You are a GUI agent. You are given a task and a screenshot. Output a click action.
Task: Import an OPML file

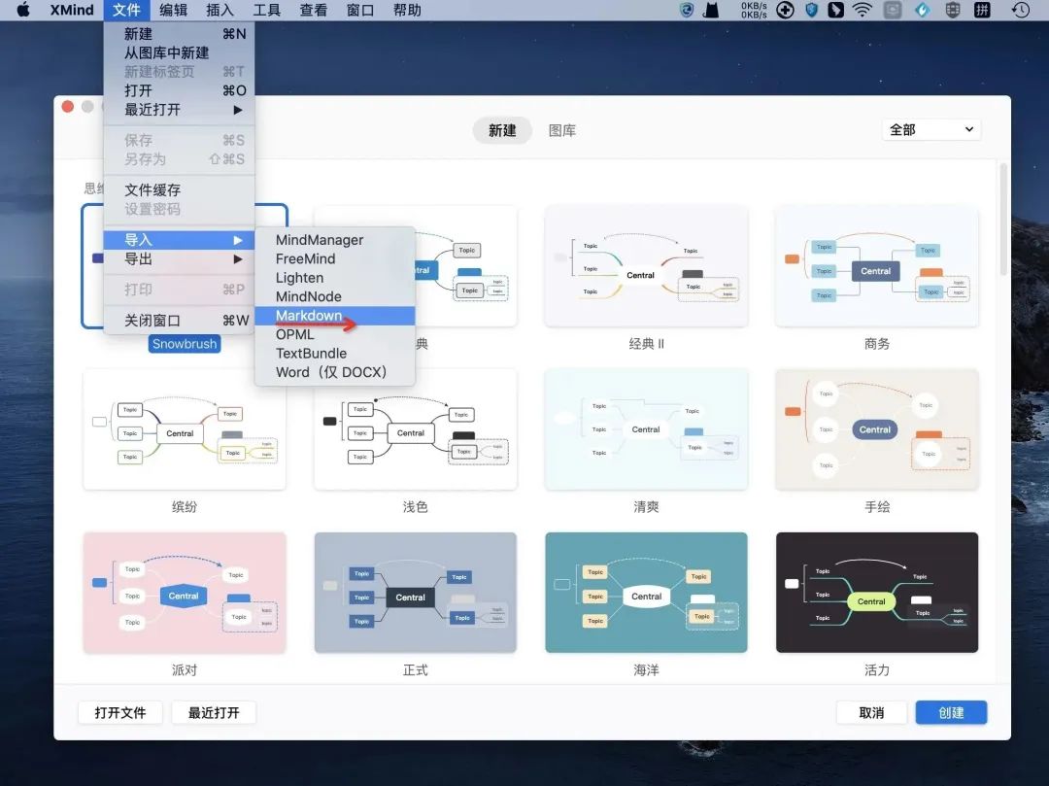(x=335, y=334)
